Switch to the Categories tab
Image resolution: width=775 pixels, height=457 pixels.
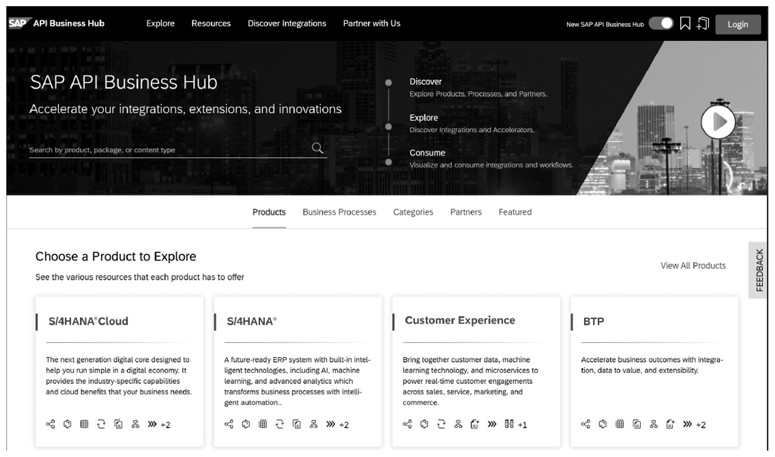pyautogui.click(x=413, y=212)
